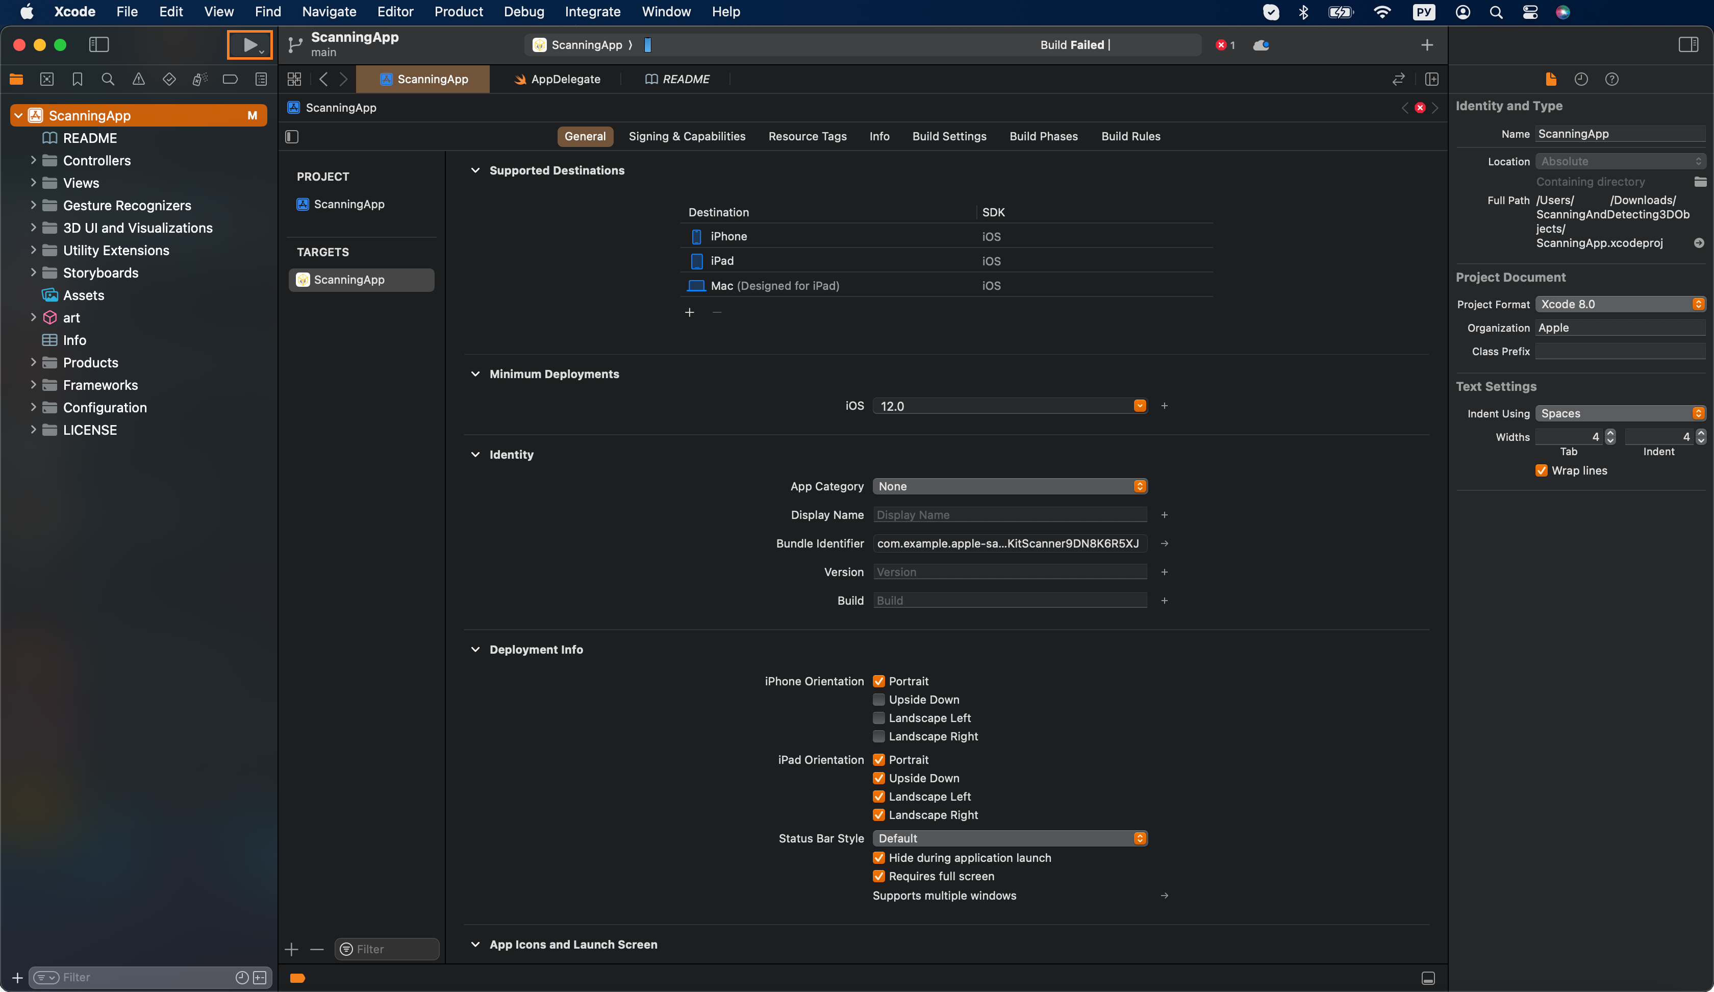
Task: Open the Breakpoint navigator icon
Action: (230, 80)
